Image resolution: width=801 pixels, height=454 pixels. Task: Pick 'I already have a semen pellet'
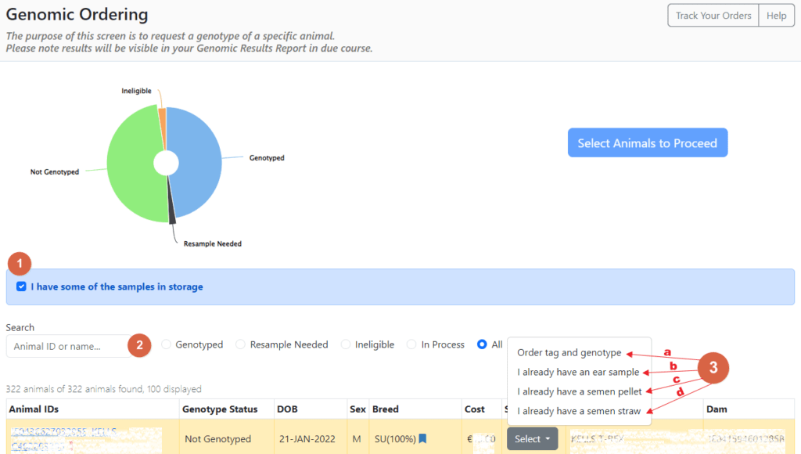(579, 391)
